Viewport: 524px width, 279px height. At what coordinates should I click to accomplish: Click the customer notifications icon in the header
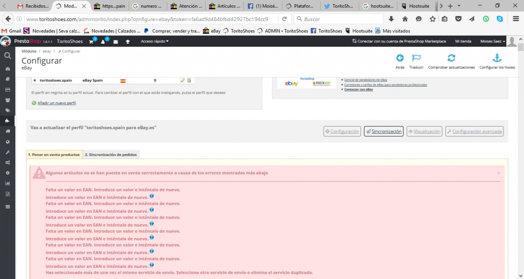point(103,41)
